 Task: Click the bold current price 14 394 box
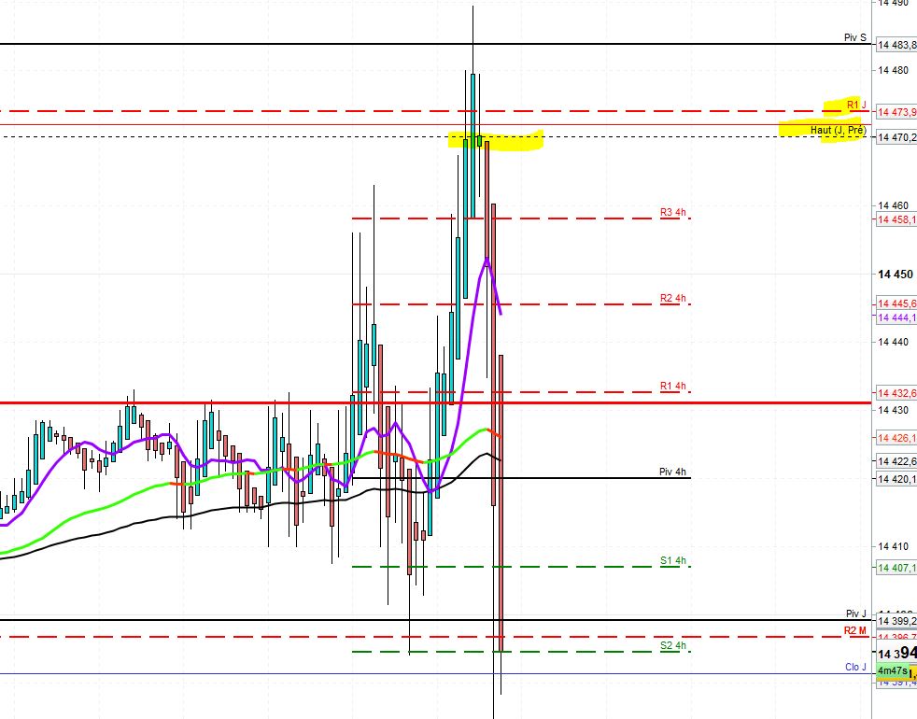click(896, 653)
